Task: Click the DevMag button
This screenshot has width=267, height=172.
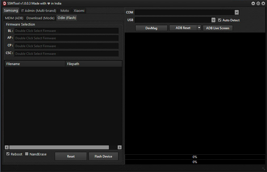Action: tap(151, 28)
